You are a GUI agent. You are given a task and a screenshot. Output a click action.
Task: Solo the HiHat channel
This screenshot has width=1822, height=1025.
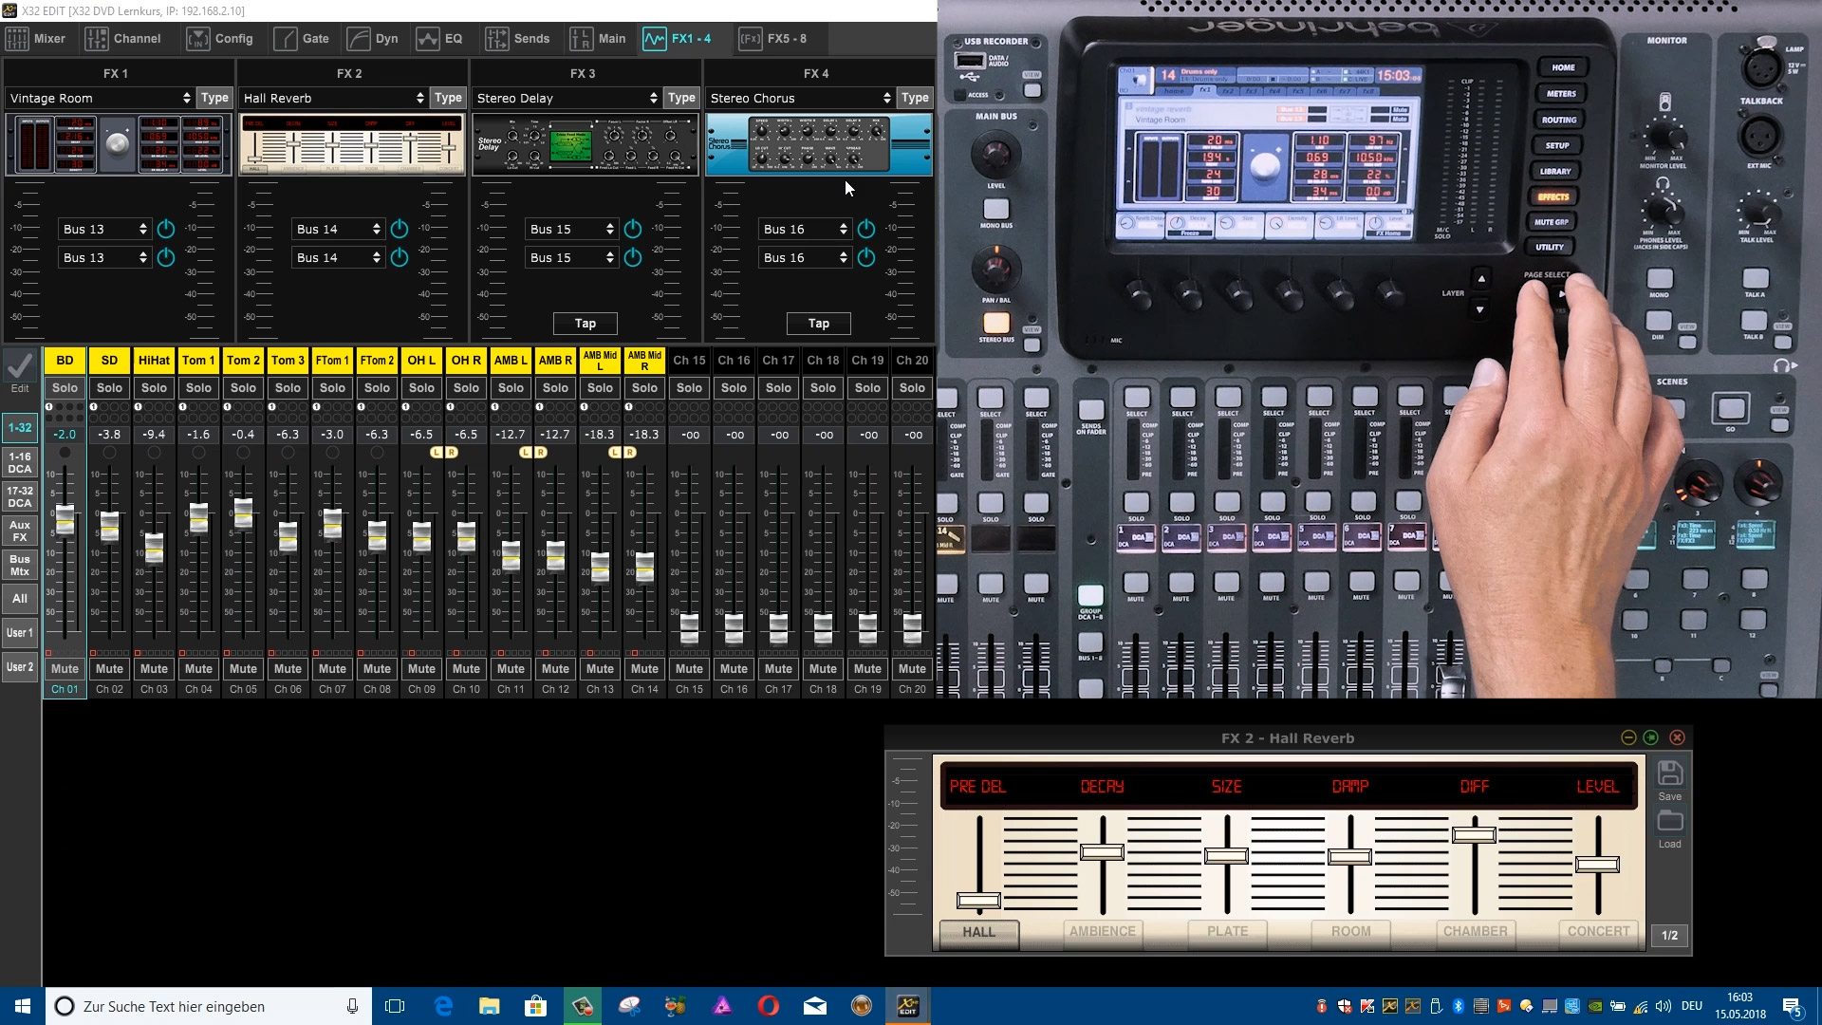[x=154, y=388]
